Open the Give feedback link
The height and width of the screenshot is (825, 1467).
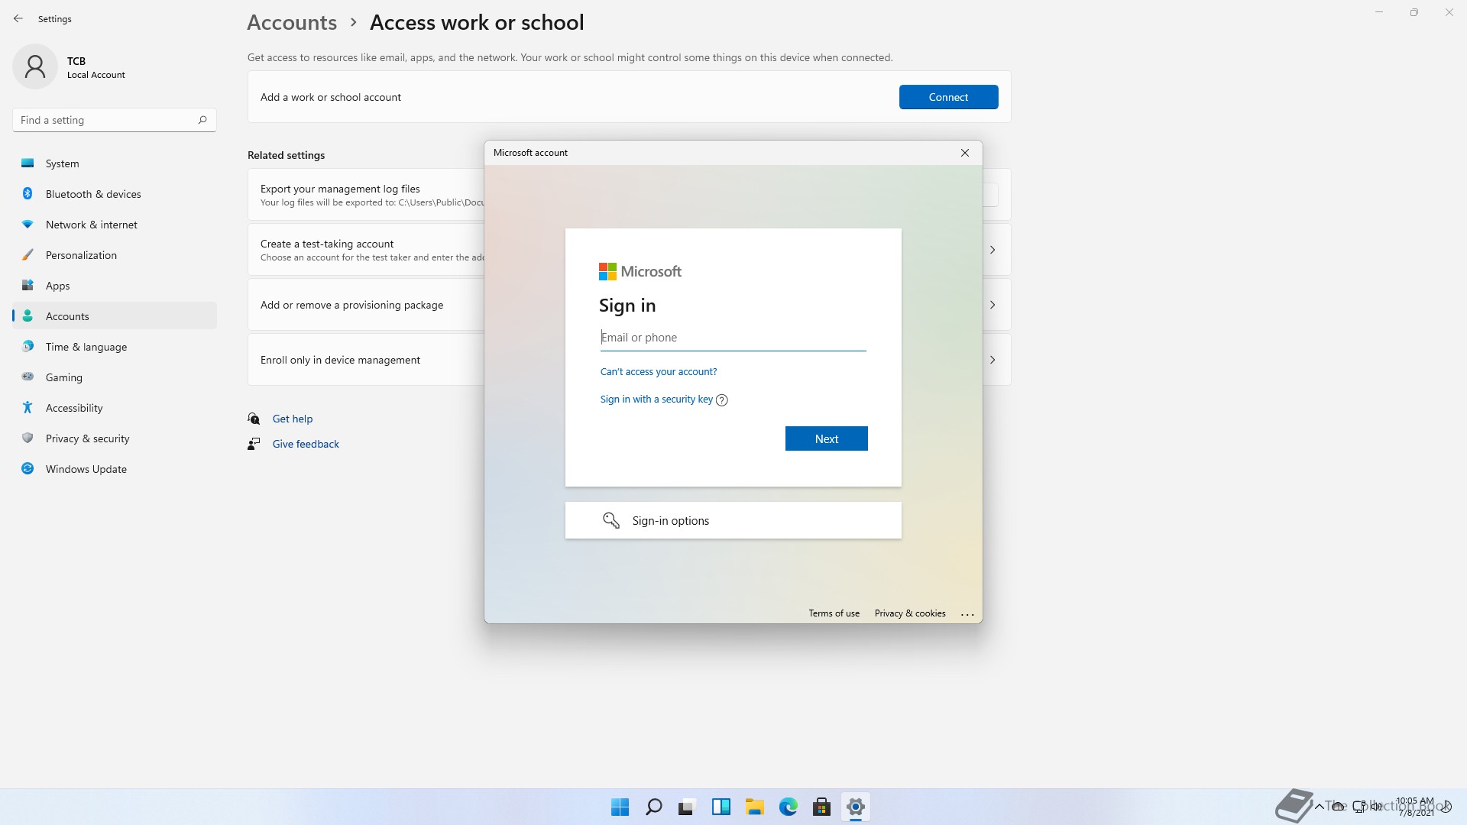[x=306, y=444]
